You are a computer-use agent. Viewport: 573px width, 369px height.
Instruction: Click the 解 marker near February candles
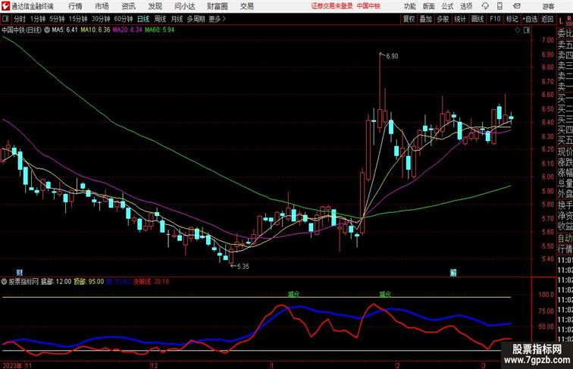[x=453, y=273]
